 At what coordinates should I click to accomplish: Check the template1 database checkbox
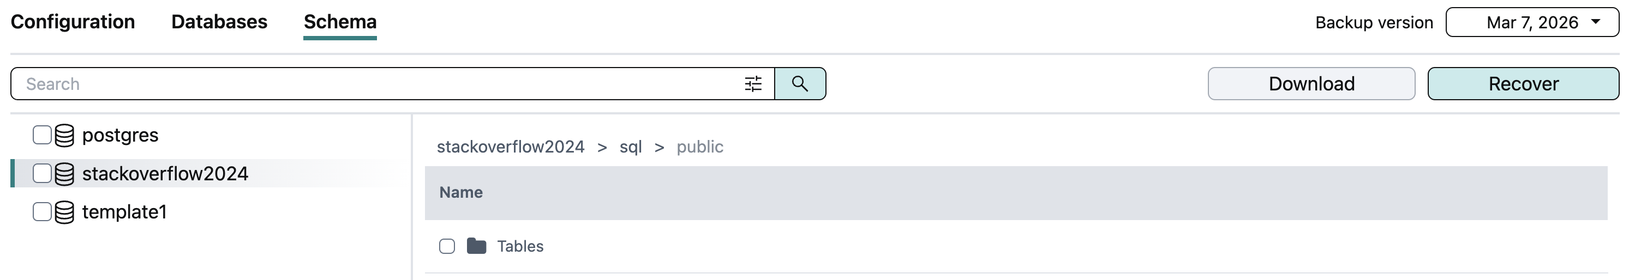click(x=42, y=212)
